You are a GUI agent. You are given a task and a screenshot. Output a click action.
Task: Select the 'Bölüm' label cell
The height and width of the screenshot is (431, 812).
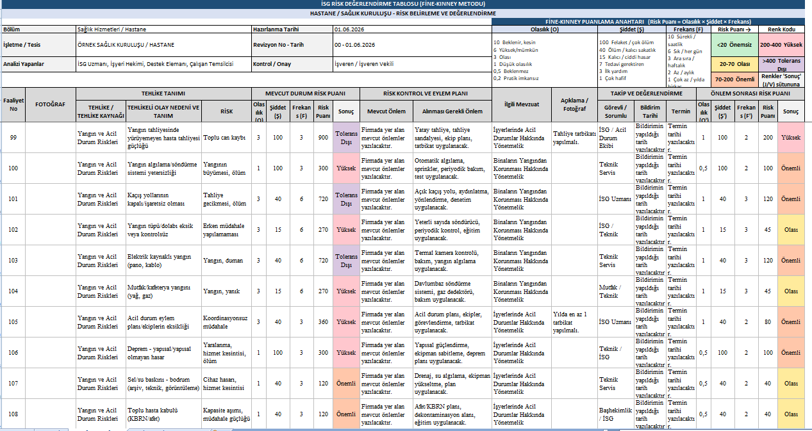click(x=38, y=29)
